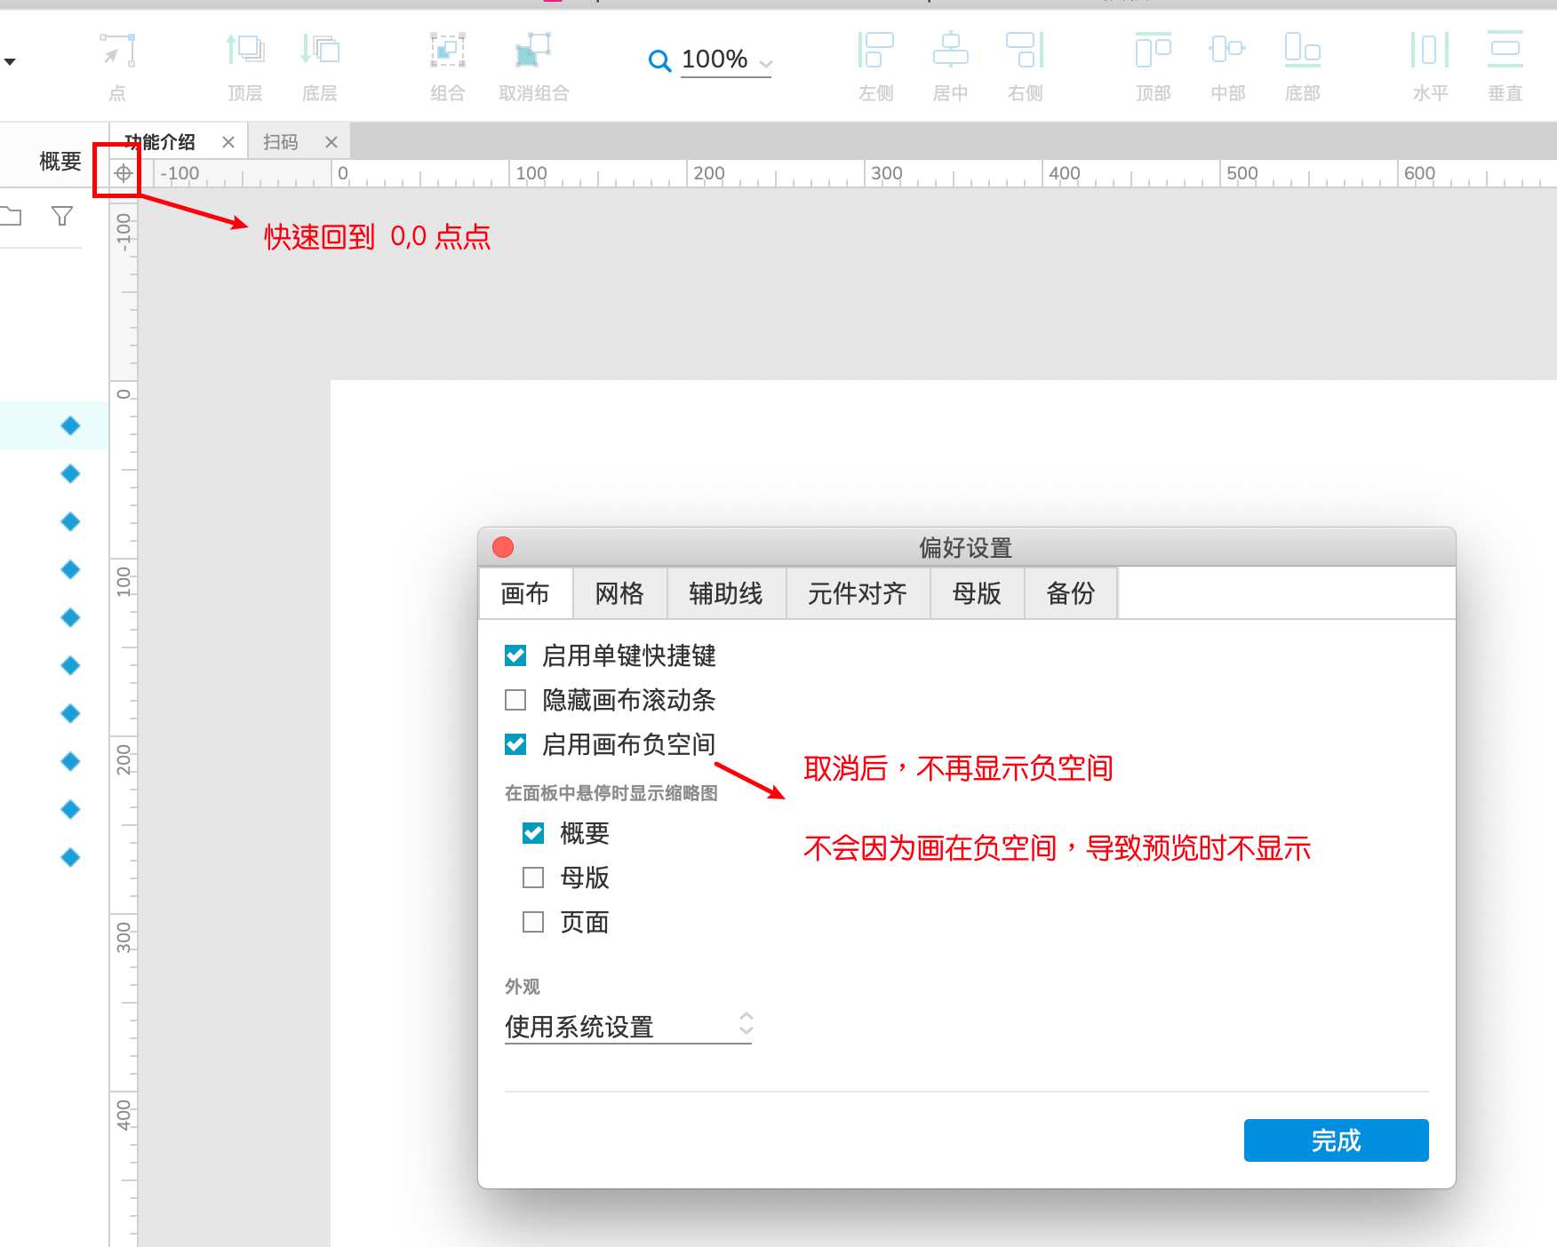Align right with 右侧 icon

pos(1026,51)
